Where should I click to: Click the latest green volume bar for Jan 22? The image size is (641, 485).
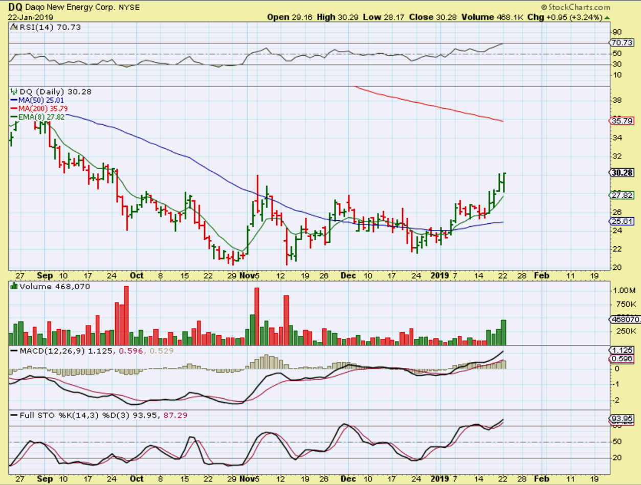coord(503,333)
